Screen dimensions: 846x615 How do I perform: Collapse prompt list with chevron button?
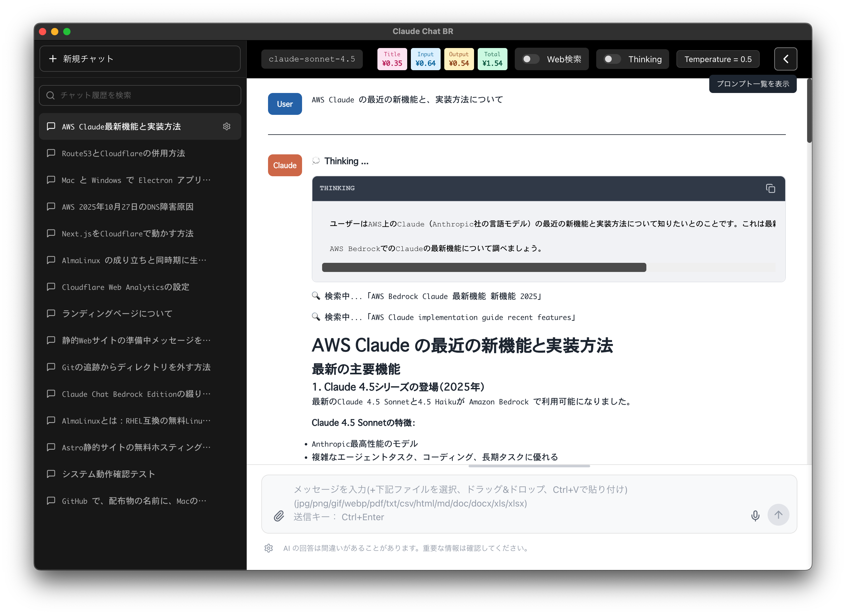coord(785,59)
